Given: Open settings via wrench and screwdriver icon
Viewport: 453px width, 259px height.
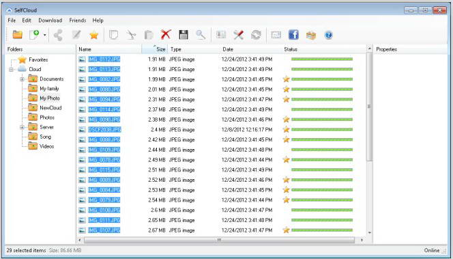Looking at the screenshot, I should (x=239, y=35).
